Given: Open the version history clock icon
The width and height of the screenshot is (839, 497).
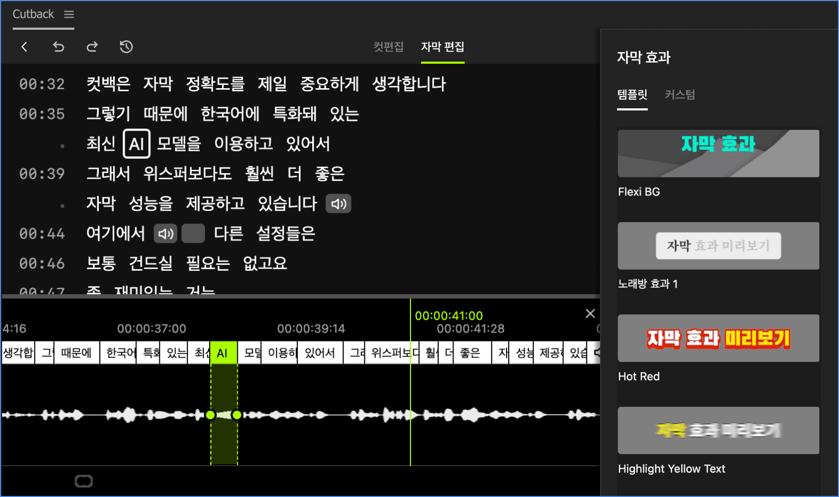Looking at the screenshot, I should (x=126, y=47).
